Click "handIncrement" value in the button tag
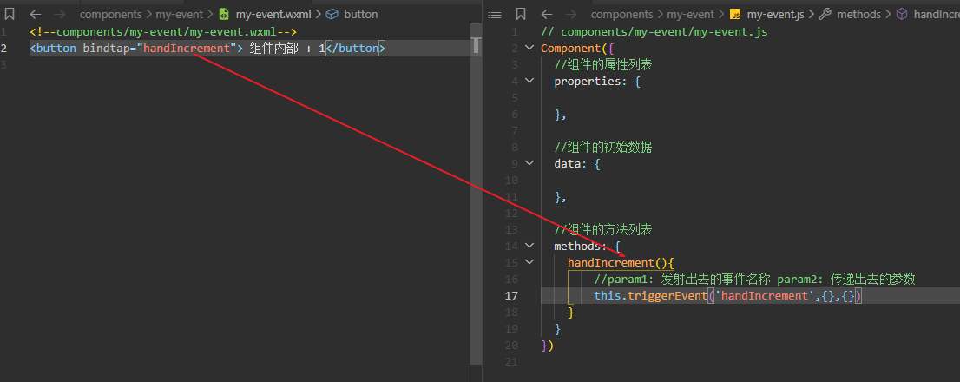Image resolution: width=960 pixels, height=382 pixels. pos(186,48)
